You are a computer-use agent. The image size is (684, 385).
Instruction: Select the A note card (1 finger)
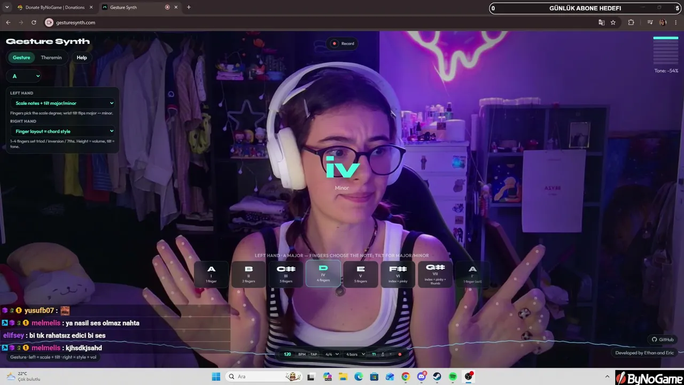click(x=211, y=274)
